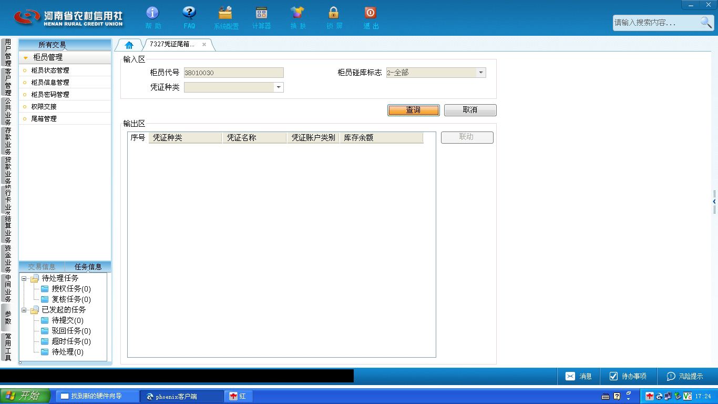The height and width of the screenshot is (404, 718).
Task: Focus the 柜员代号 input field
Action: [x=233, y=73]
